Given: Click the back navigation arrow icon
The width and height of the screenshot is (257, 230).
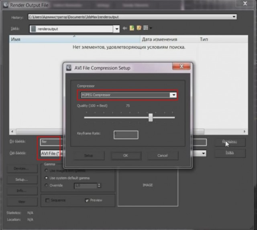Looking at the screenshot, I should (x=124, y=28).
